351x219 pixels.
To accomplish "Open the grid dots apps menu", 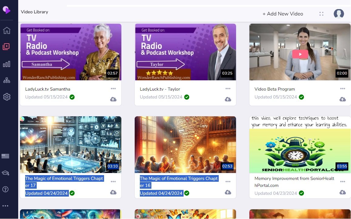I will point(321,14).
